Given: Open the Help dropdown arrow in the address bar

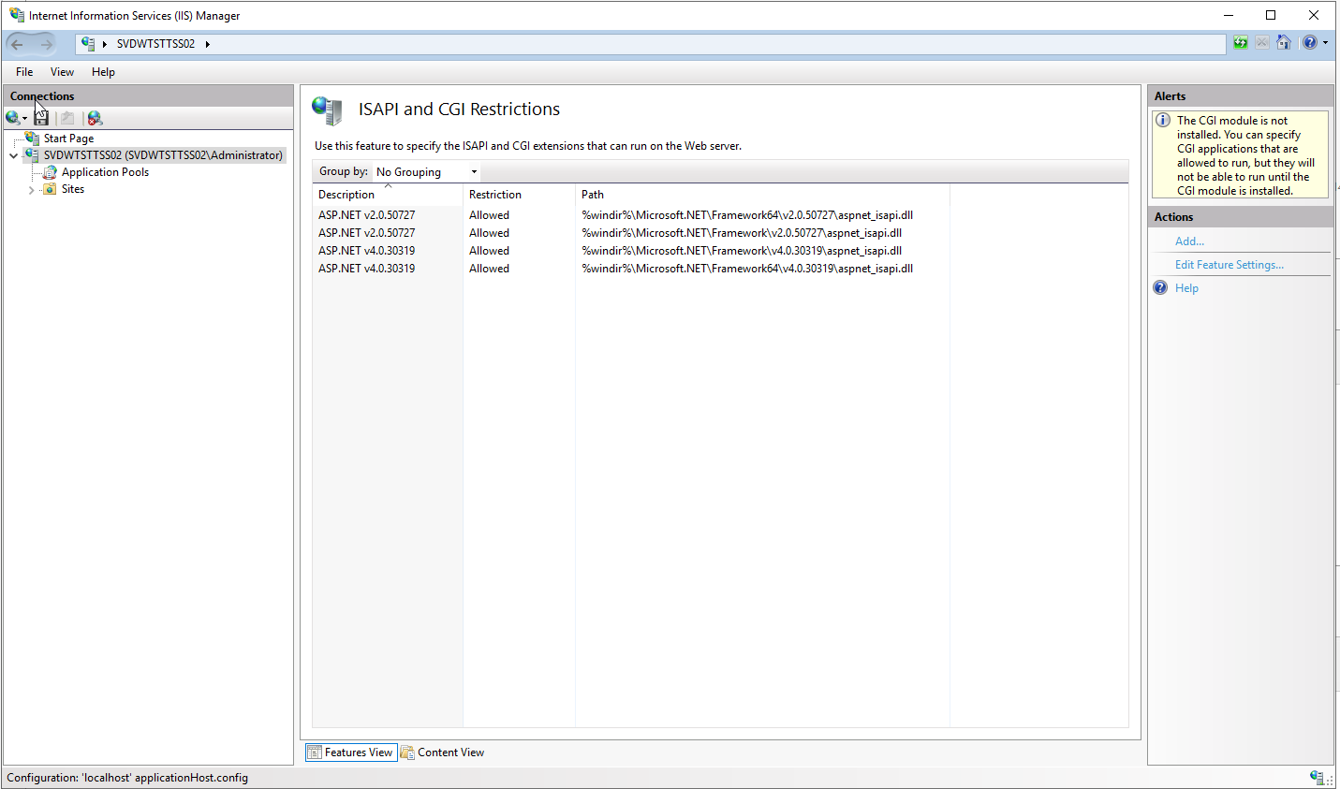Looking at the screenshot, I should 1325,43.
